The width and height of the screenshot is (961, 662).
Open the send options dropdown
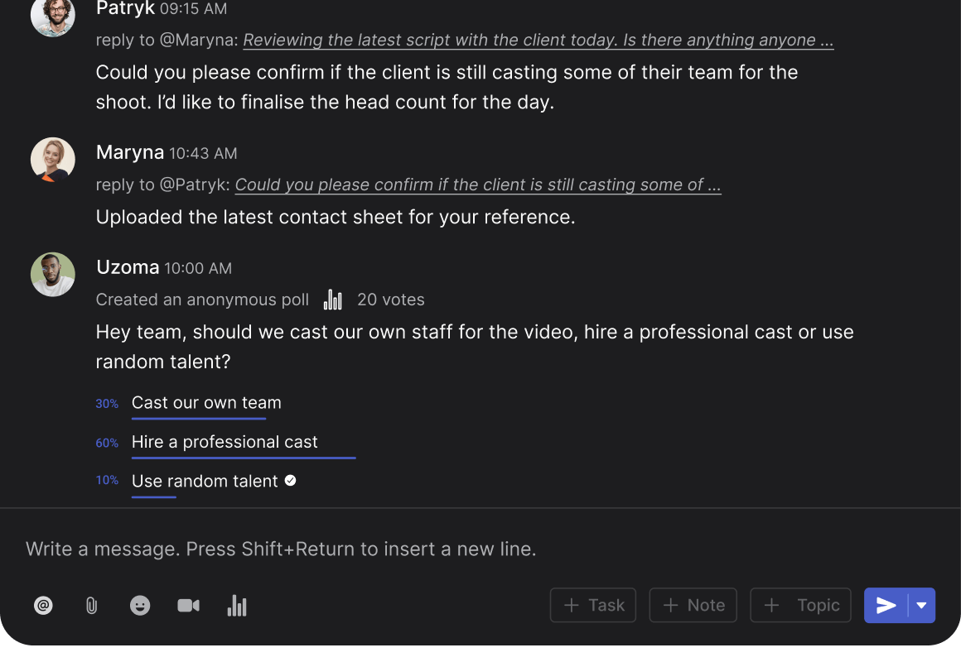point(920,605)
